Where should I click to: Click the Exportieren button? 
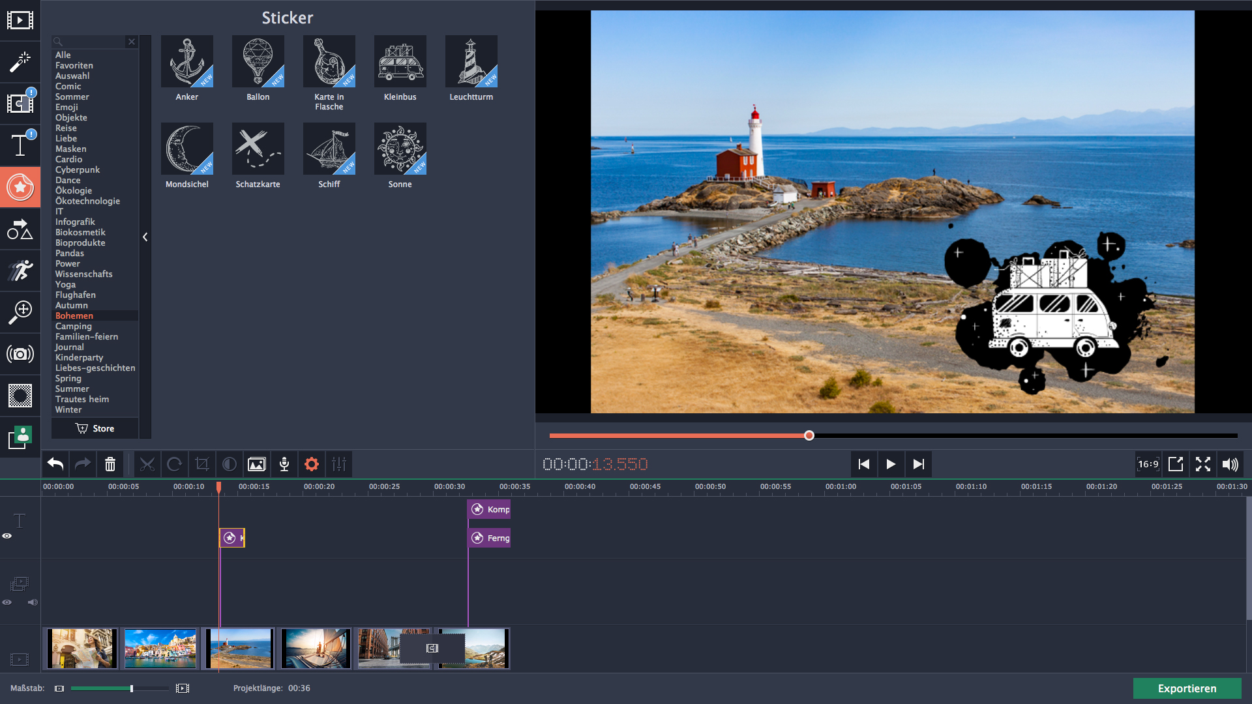pyautogui.click(x=1187, y=688)
